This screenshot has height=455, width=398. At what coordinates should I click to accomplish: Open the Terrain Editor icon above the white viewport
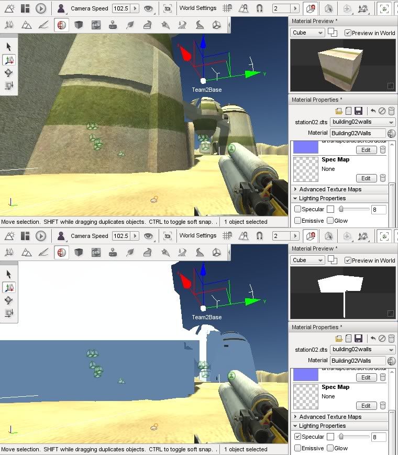point(26,252)
